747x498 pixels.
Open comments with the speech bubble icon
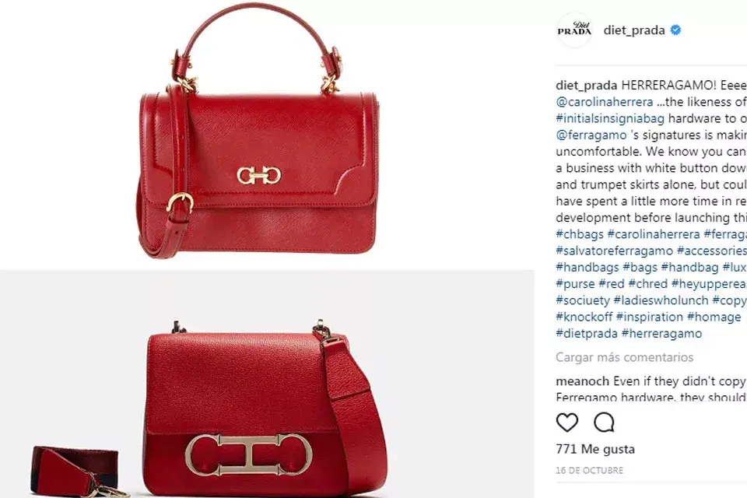click(x=604, y=423)
